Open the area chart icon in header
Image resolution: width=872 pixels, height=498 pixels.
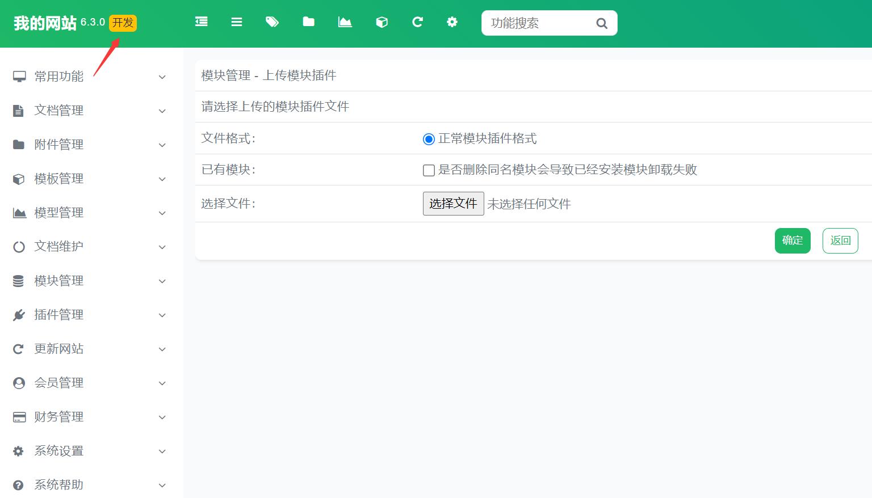345,22
